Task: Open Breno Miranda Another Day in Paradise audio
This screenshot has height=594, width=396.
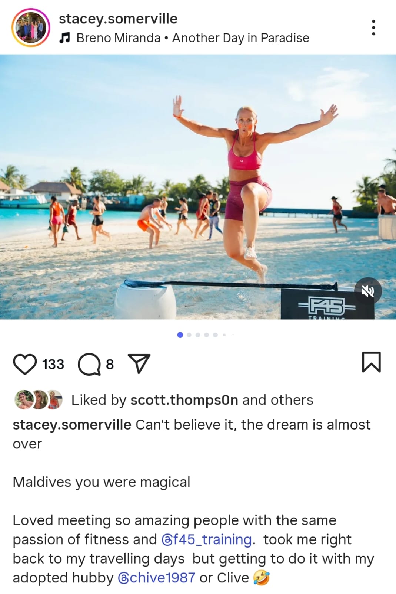Action: click(193, 38)
